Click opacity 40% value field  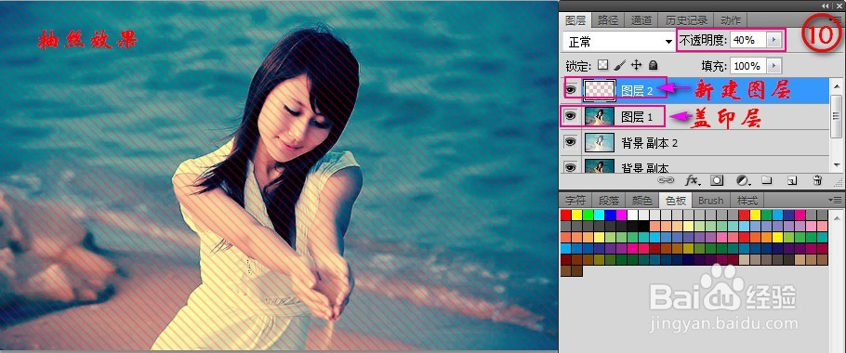pyautogui.click(x=749, y=39)
